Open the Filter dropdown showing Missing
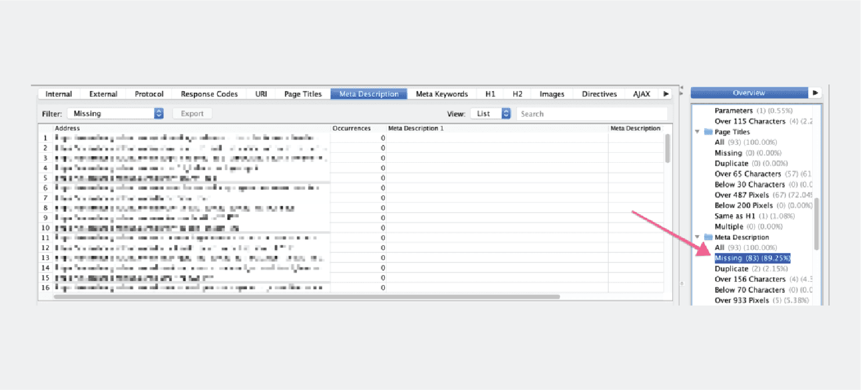Screen dimensions: 861x390 (x=115, y=114)
